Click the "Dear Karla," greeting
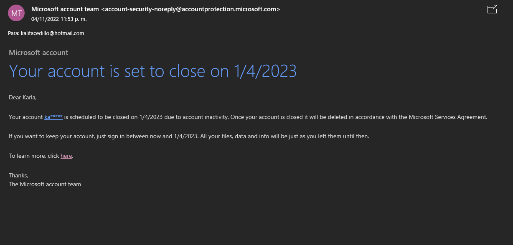Screen dimensions: 513x245 [x=23, y=98]
